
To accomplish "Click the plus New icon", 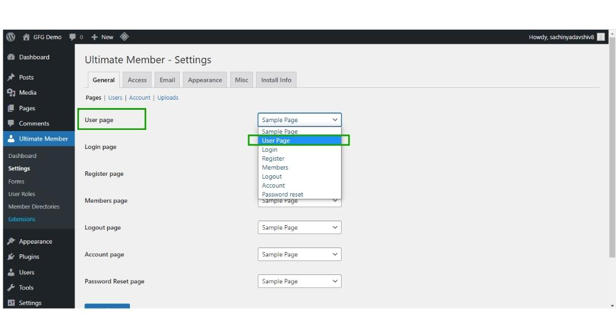I will click(x=95, y=37).
